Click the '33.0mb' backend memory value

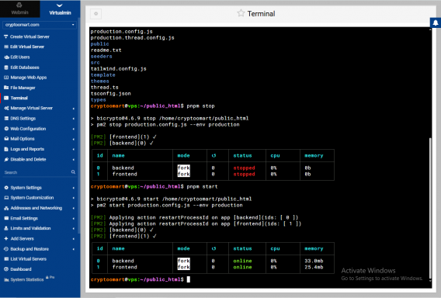(x=314, y=261)
